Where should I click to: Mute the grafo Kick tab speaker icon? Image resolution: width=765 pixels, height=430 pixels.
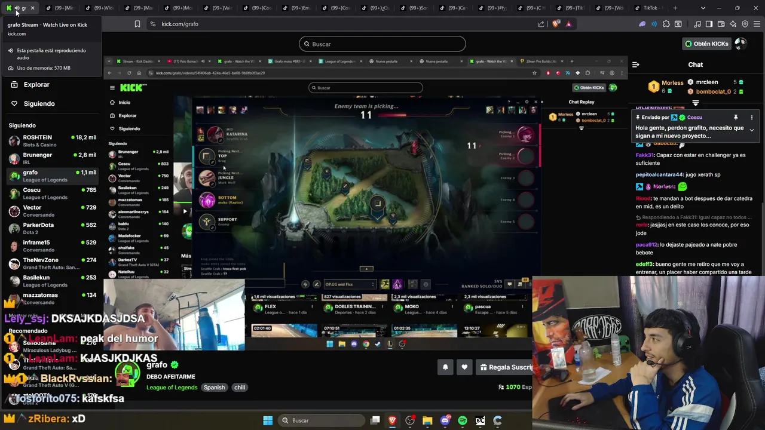pos(17,8)
